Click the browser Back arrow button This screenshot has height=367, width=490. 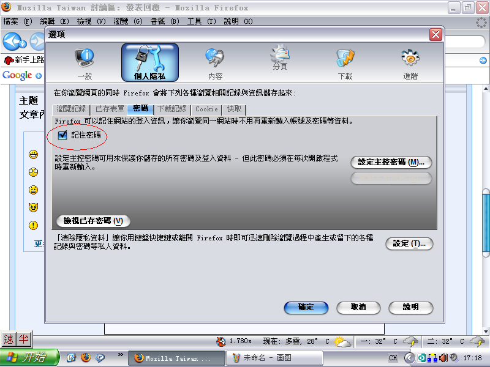pos(12,41)
